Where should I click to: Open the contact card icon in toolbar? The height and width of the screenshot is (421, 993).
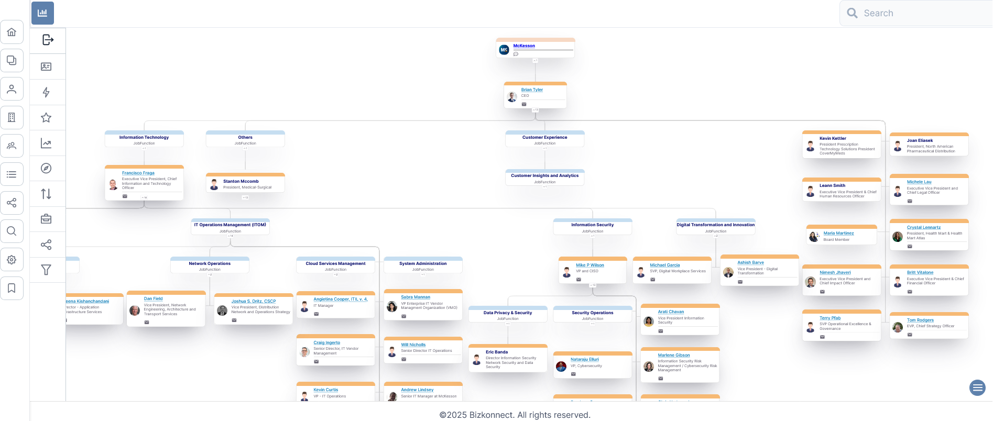point(46,67)
